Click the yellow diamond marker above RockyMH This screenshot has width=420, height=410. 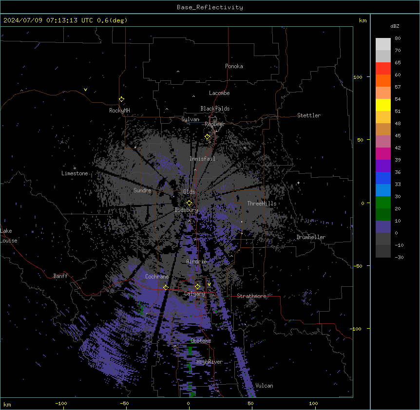click(x=121, y=99)
